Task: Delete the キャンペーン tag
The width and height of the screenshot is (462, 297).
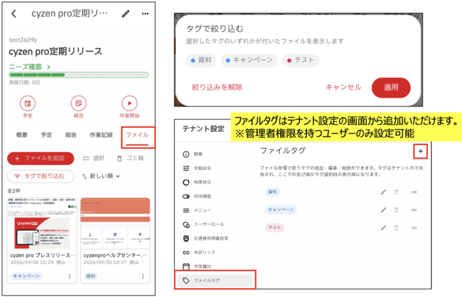Action: pos(396,210)
